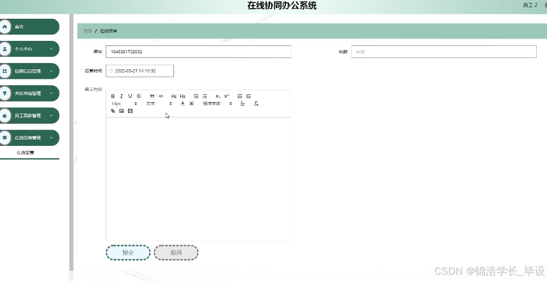Open the 留言时间 date-time picker
Viewport: 547px width, 281px height.
(x=139, y=71)
